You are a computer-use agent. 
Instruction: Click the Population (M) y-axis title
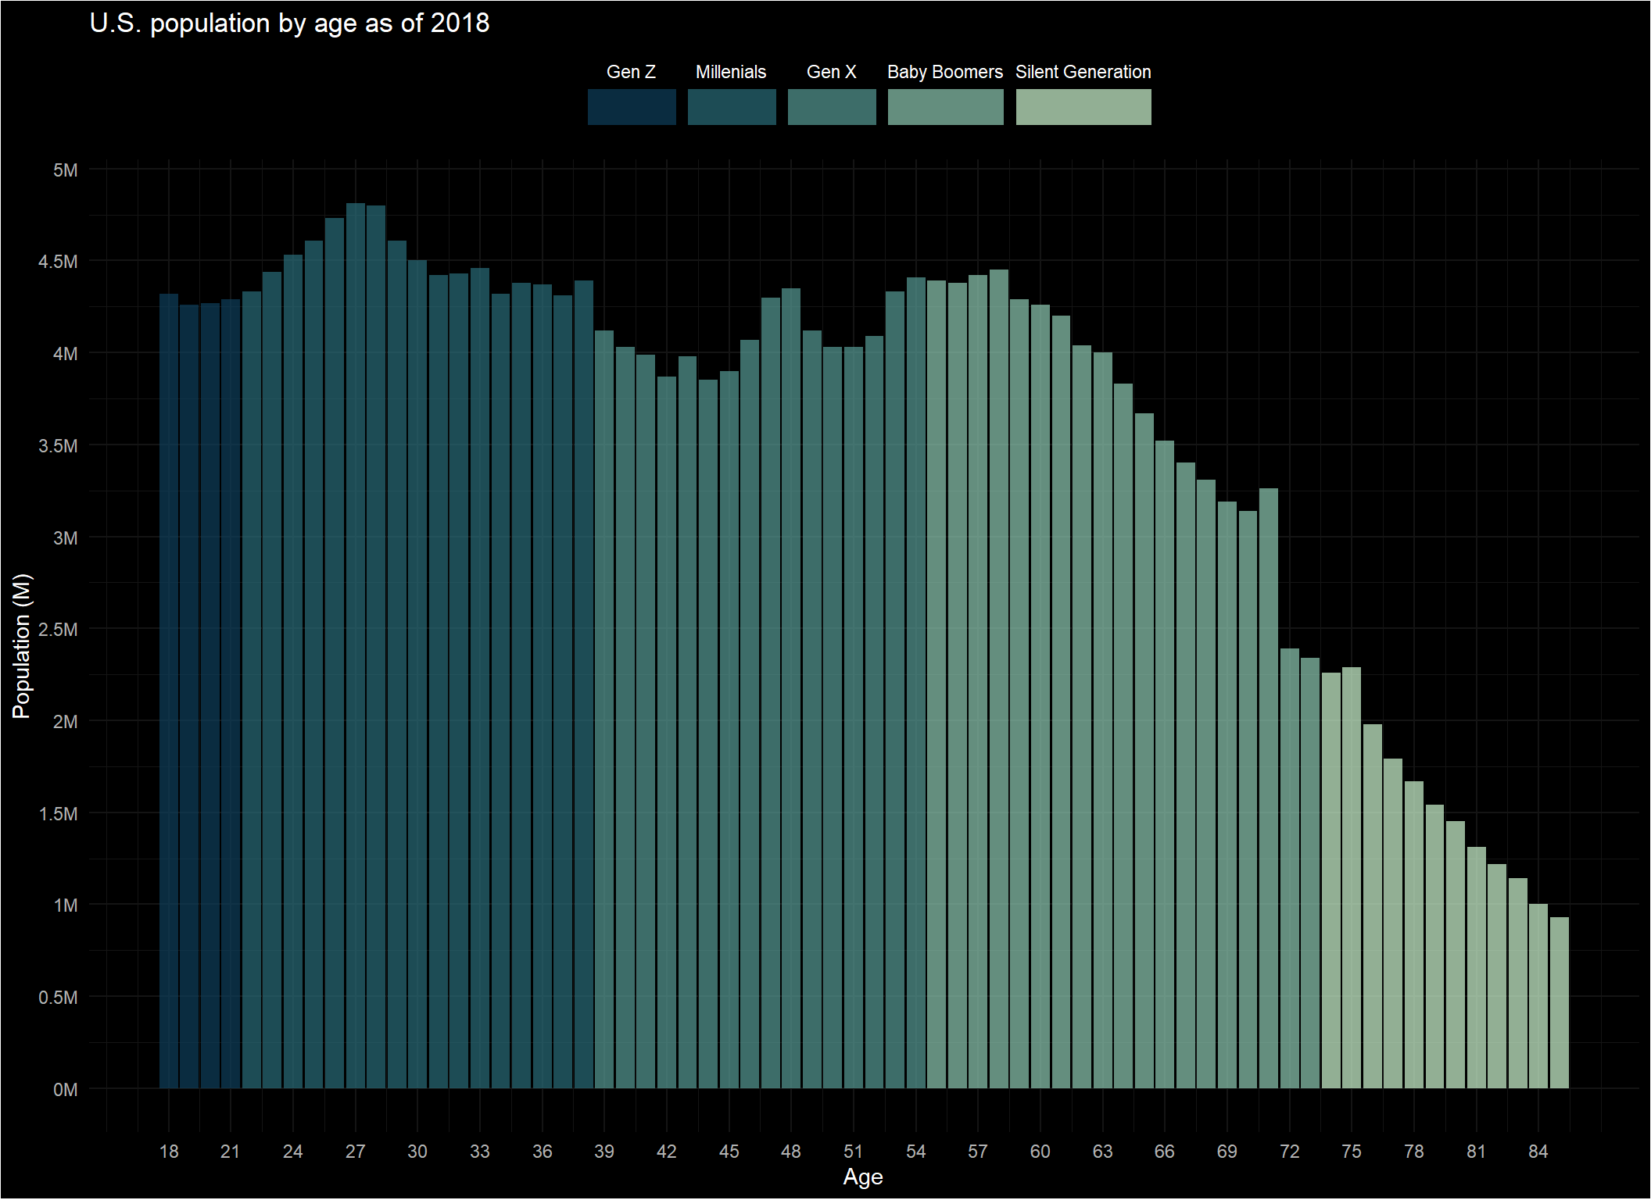click(x=21, y=646)
